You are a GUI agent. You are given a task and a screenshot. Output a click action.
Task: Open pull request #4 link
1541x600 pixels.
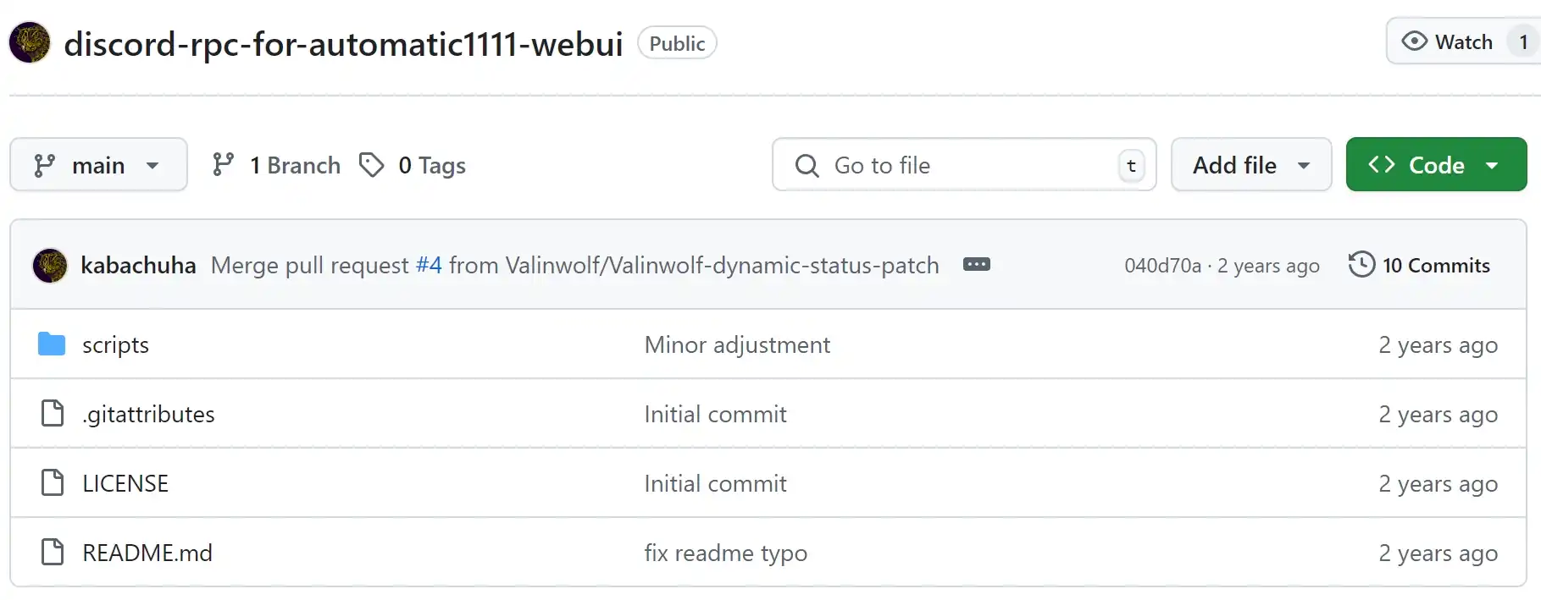pos(429,266)
